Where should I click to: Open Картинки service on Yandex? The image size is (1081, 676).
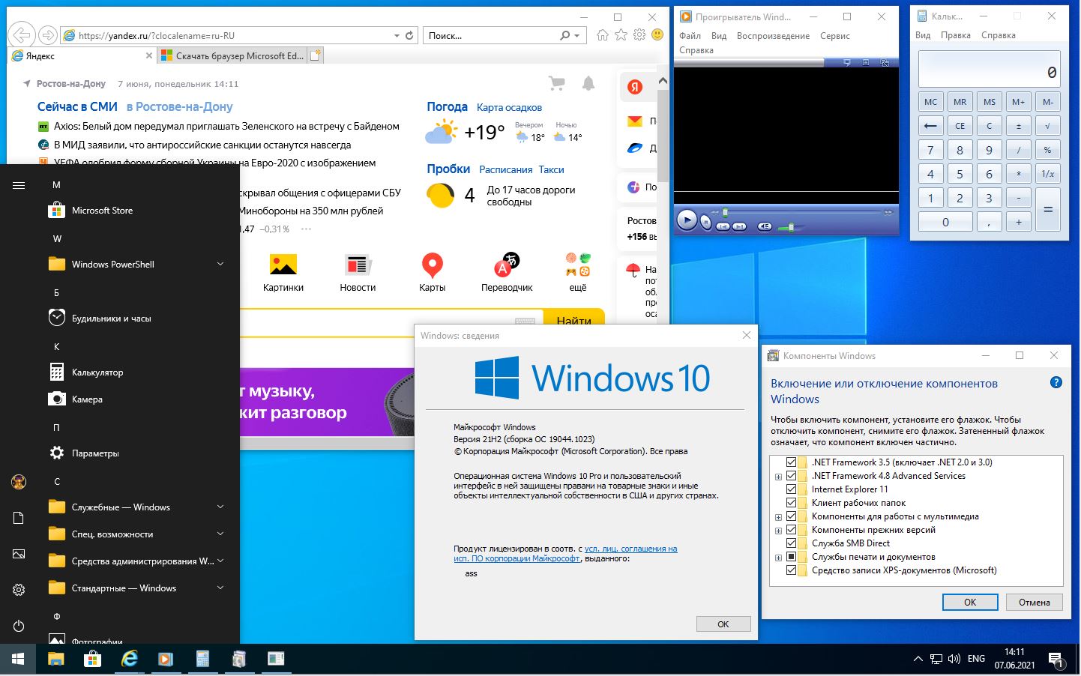pyautogui.click(x=283, y=273)
